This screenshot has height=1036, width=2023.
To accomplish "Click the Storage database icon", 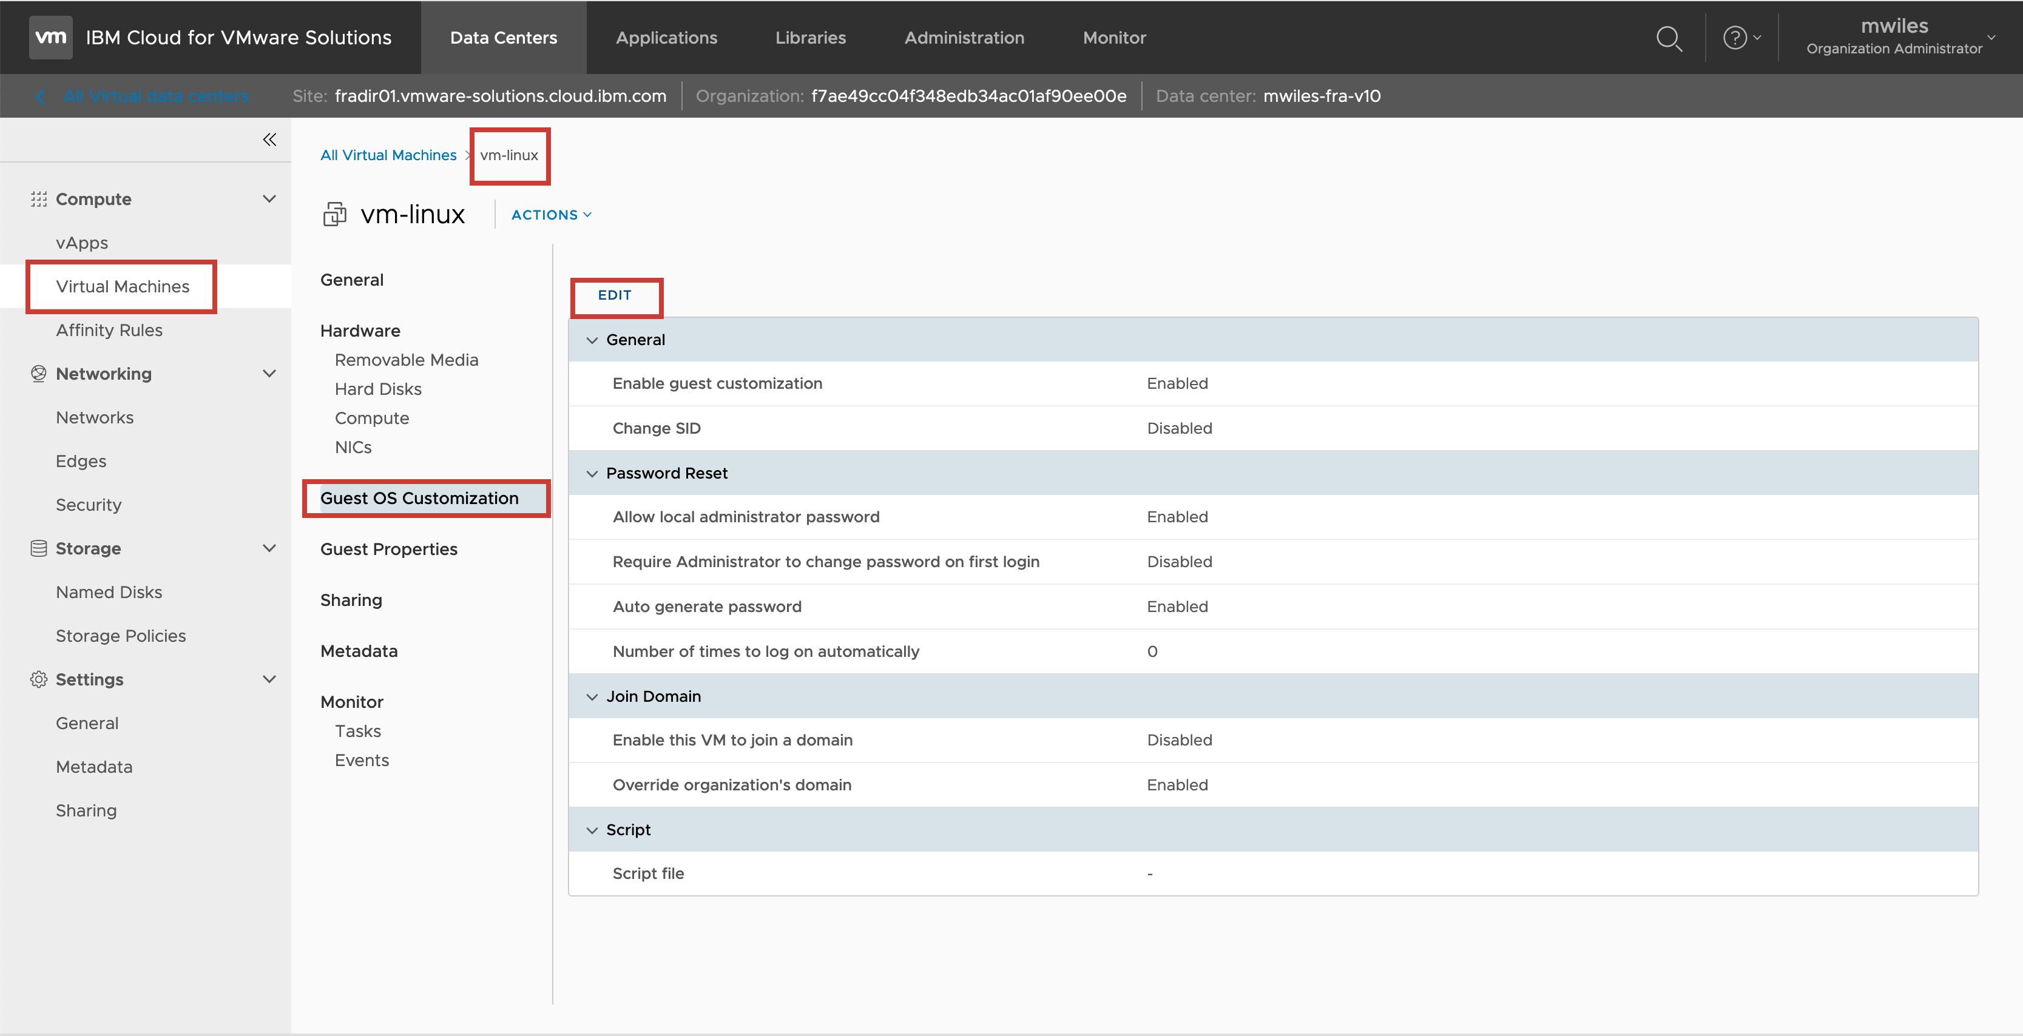I will pos(38,548).
